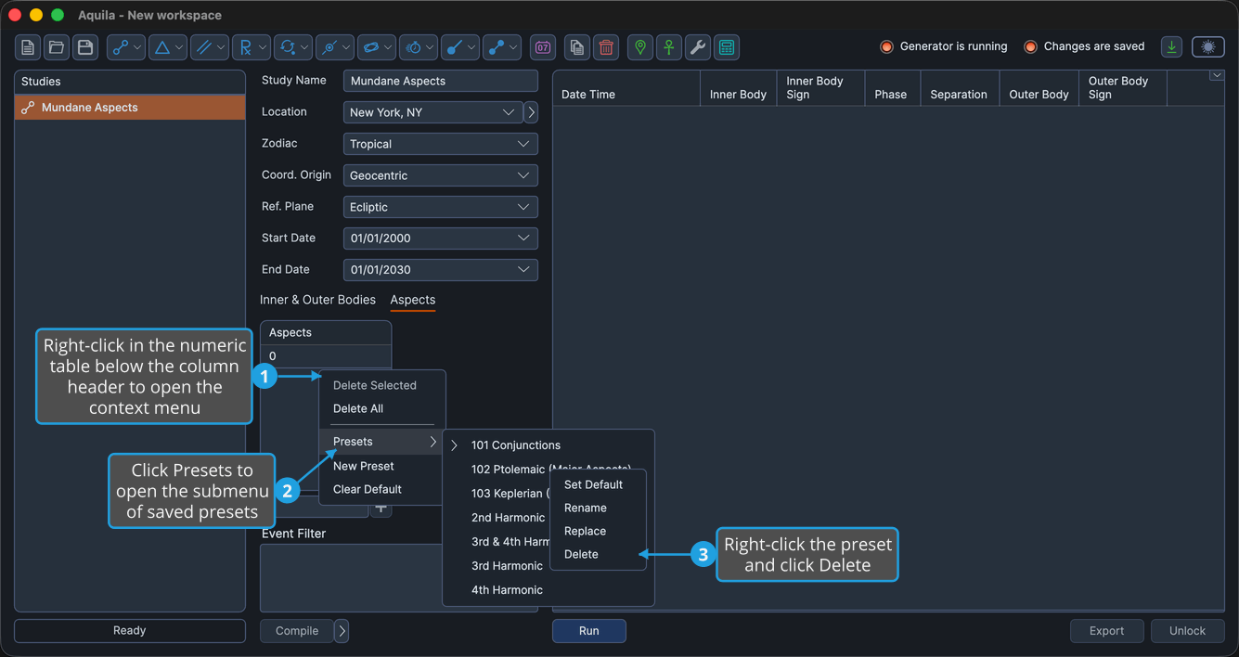Image resolution: width=1239 pixels, height=657 pixels.
Task: Click the Separation column header
Action: click(x=960, y=88)
